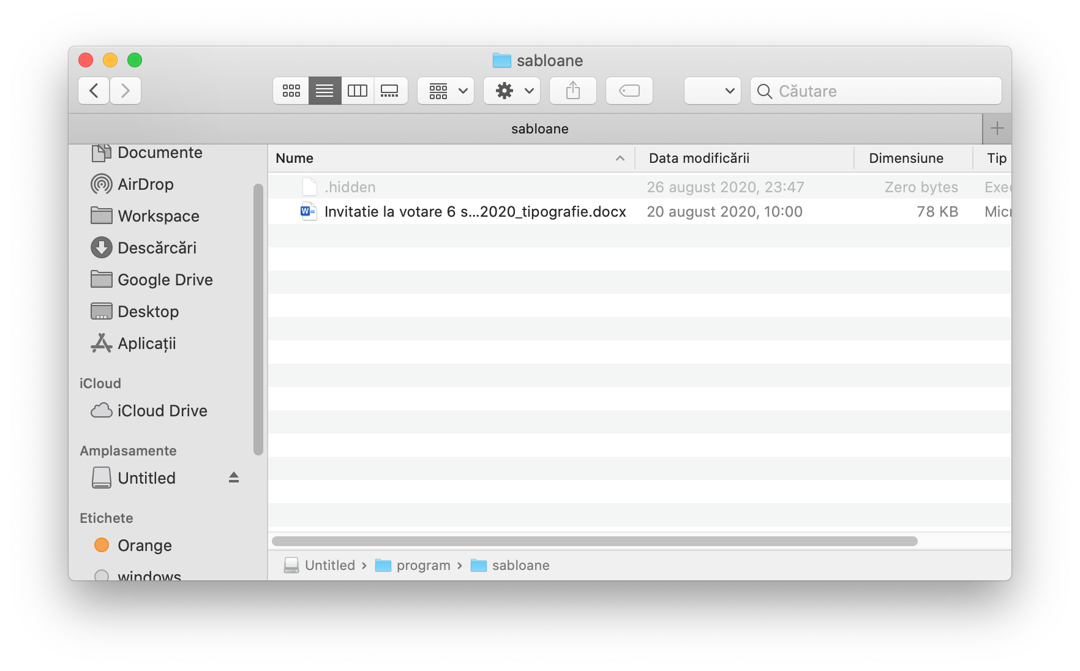Open Descărcări in the sidebar

pos(144,248)
